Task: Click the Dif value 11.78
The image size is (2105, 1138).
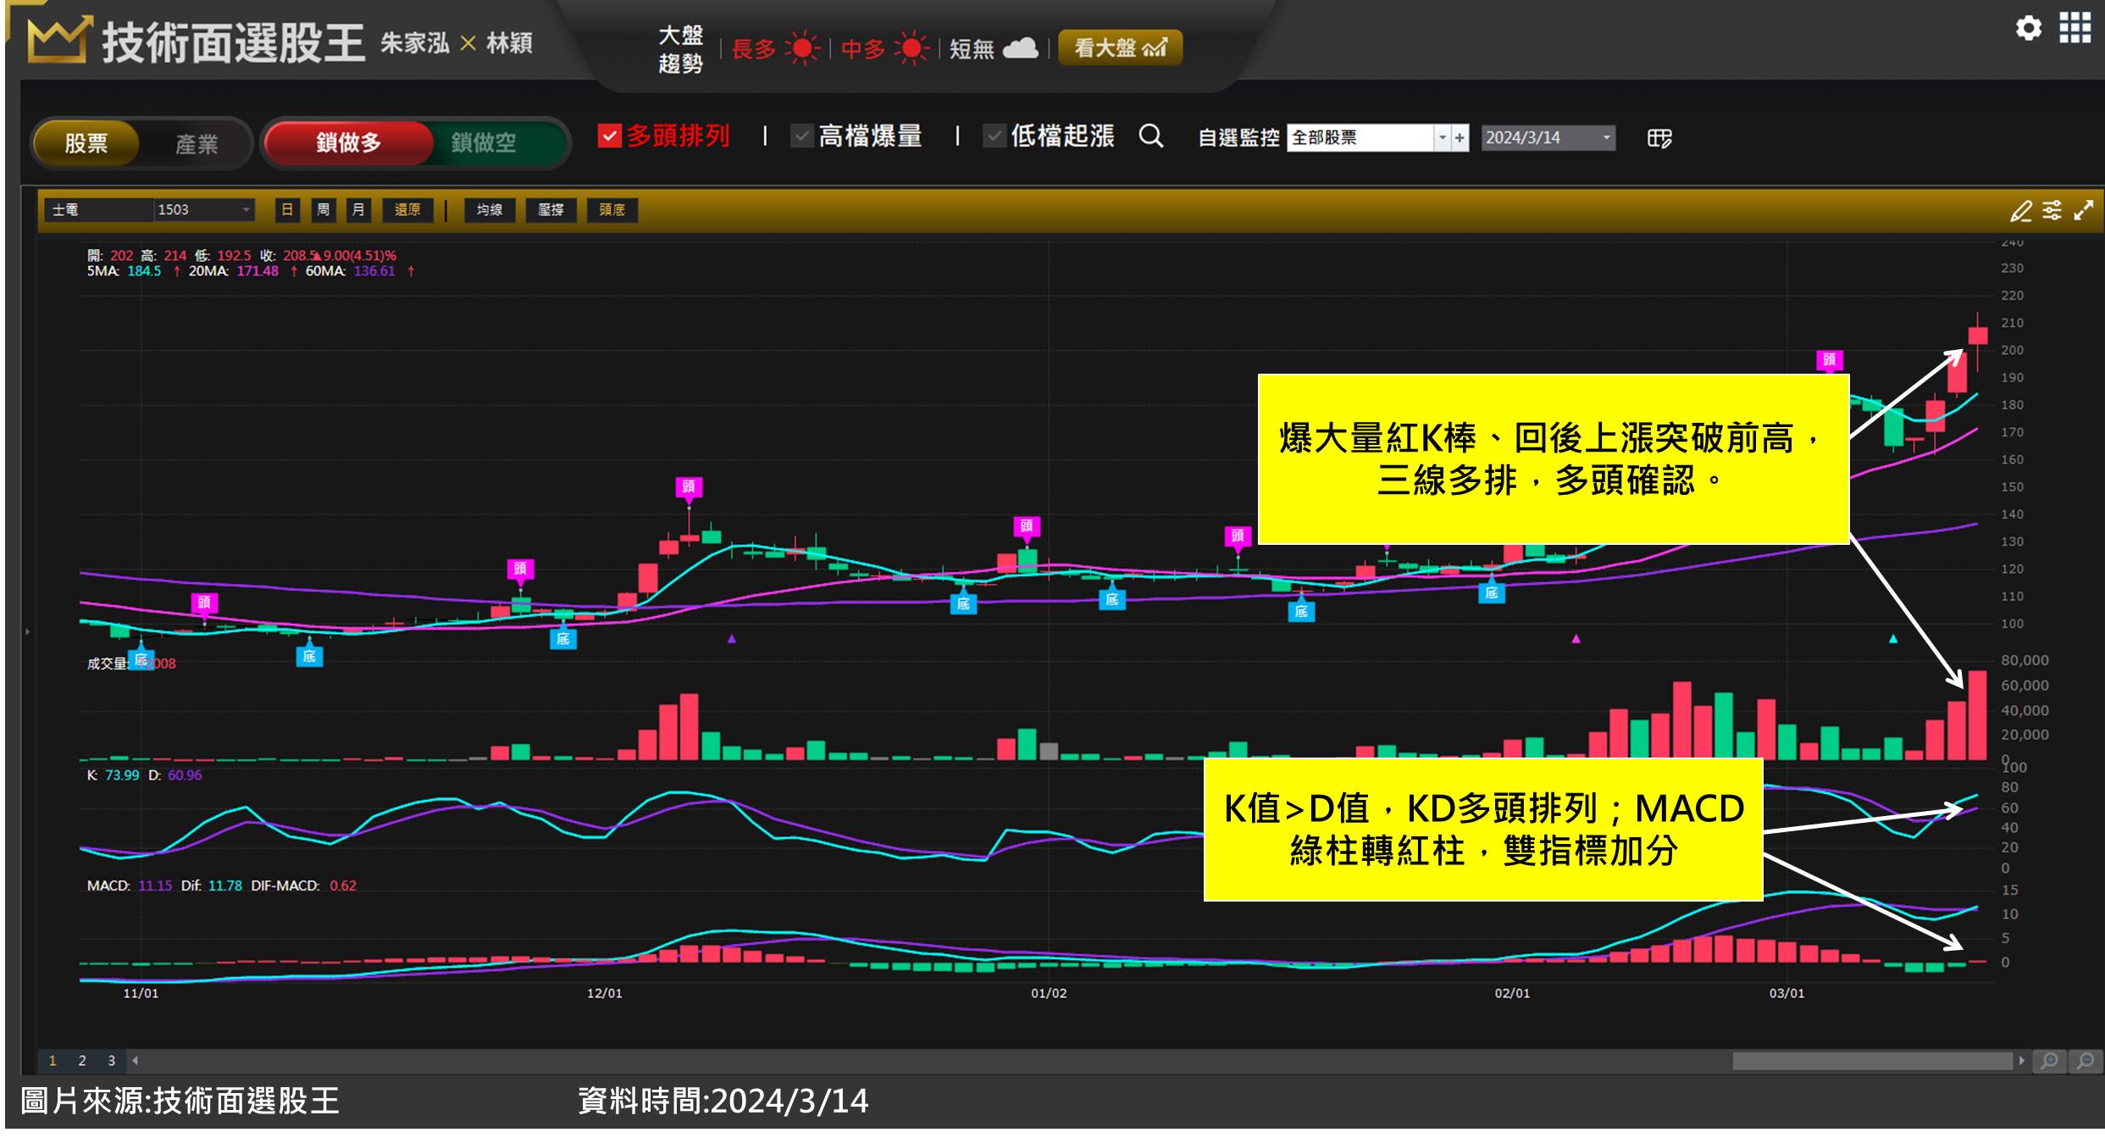Action: pos(225,885)
